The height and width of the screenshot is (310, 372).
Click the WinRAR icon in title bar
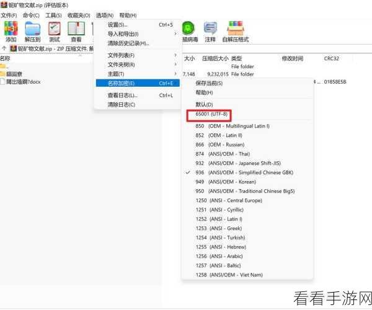pyautogui.click(x=4, y=4)
